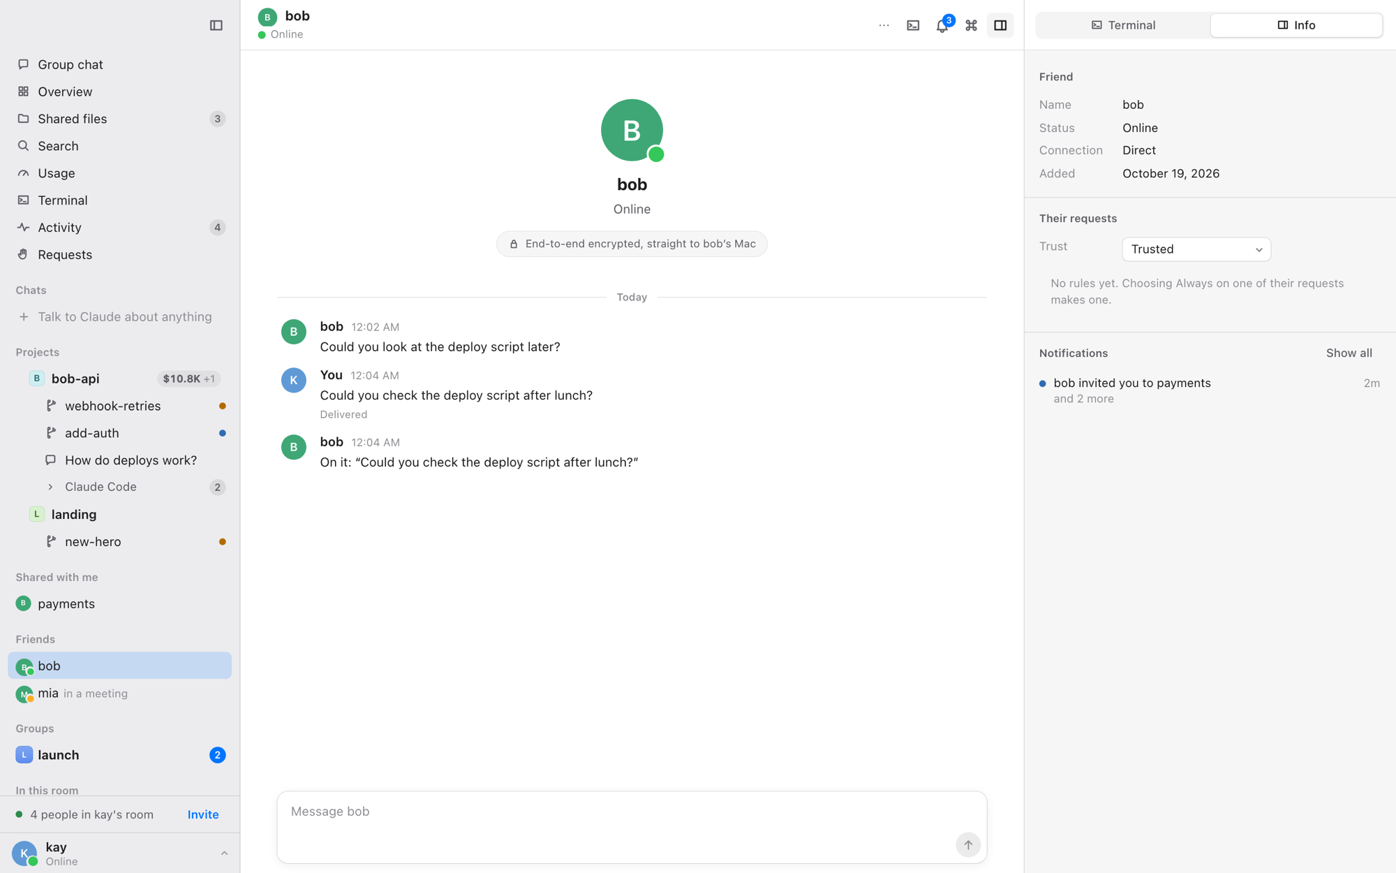Click kay's avatar in the account footer

click(24, 853)
